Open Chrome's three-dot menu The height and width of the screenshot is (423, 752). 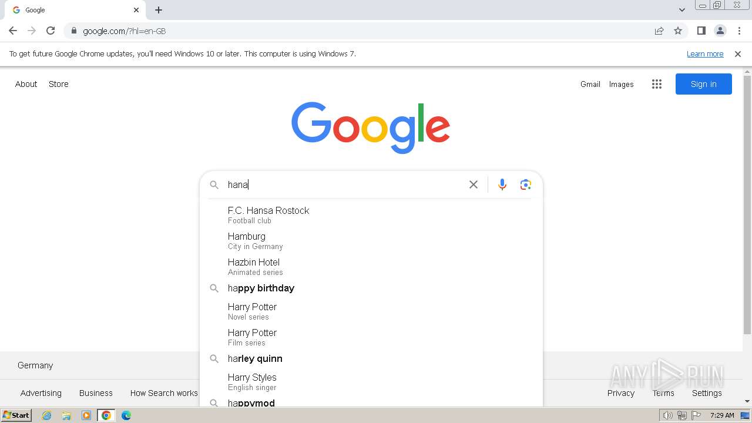739,31
